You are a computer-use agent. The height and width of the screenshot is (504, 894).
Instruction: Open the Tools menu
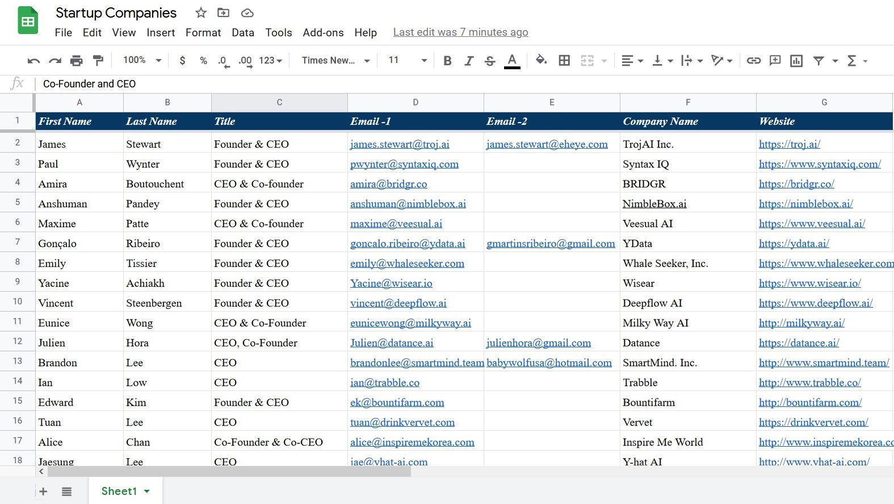279,32
